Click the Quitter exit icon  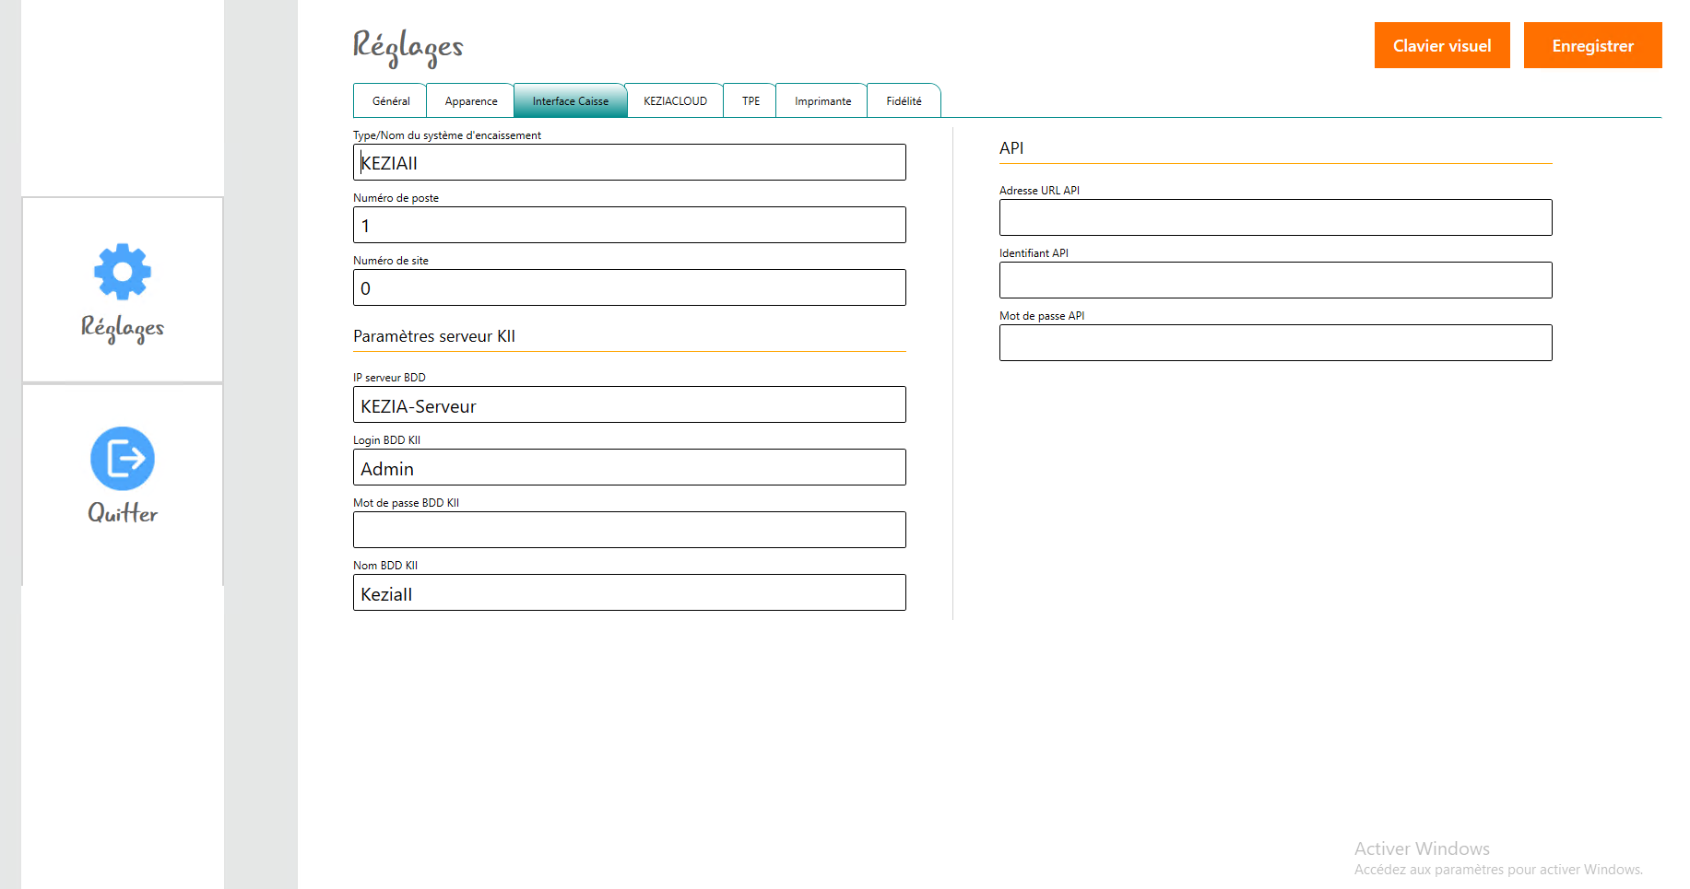click(x=122, y=458)
